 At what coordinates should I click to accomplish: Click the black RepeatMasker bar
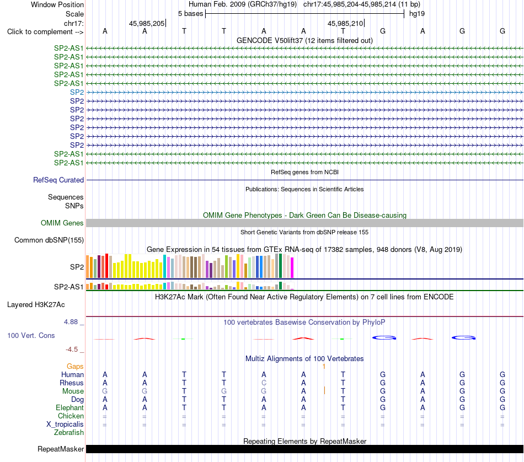click(304, 449)
